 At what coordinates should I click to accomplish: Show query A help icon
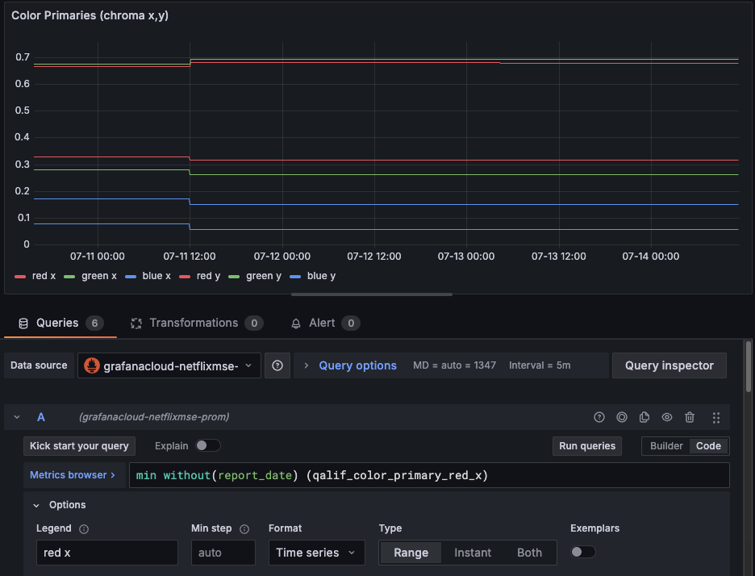599,418
